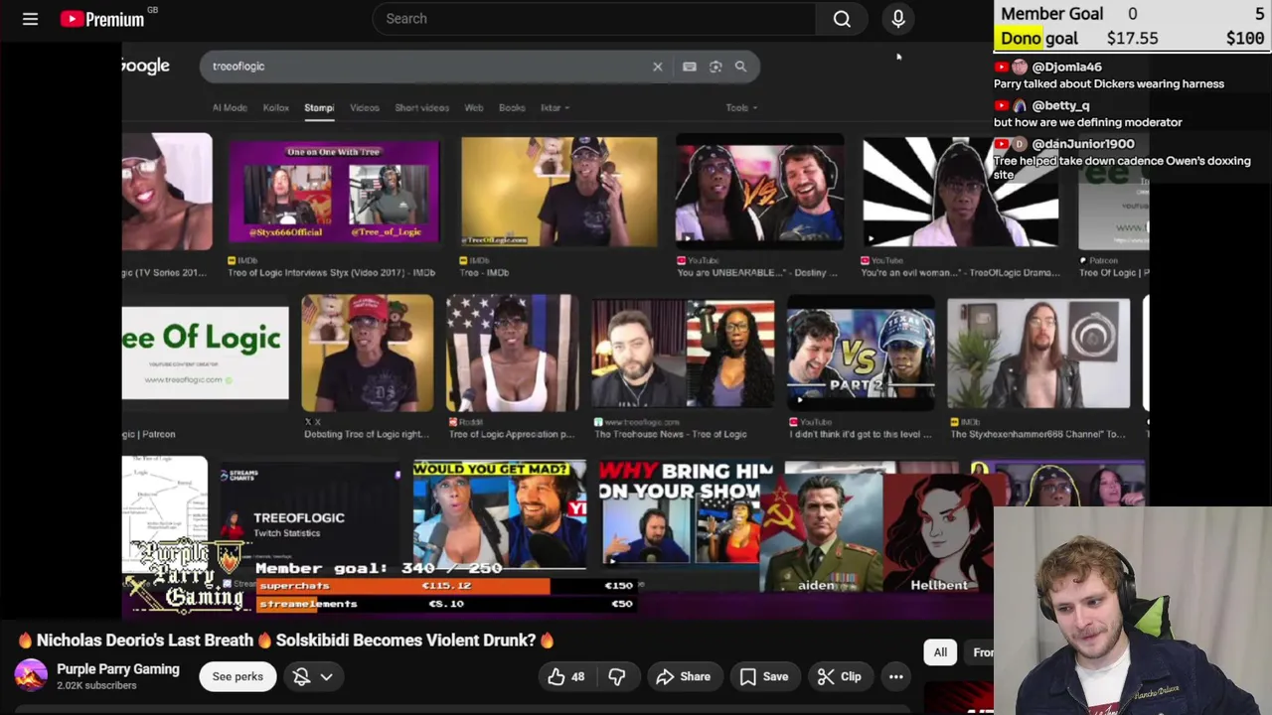Switch to the AI Mode tab
This screenshot has width=1272, height=715.
coord(230,107)
